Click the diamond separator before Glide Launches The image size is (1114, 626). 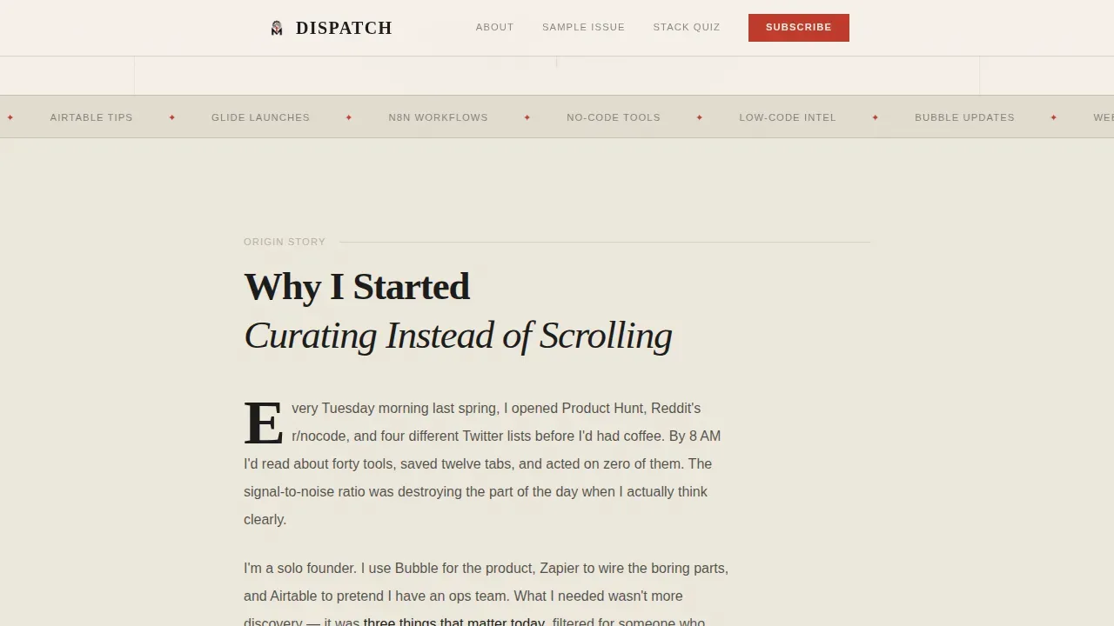click(x=172, y=117)
